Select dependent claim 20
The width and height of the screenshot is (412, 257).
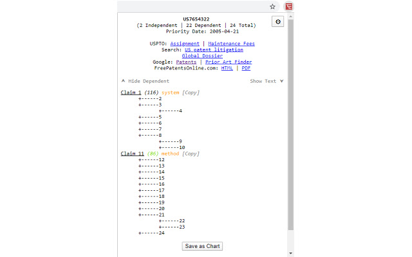[162, 208]
